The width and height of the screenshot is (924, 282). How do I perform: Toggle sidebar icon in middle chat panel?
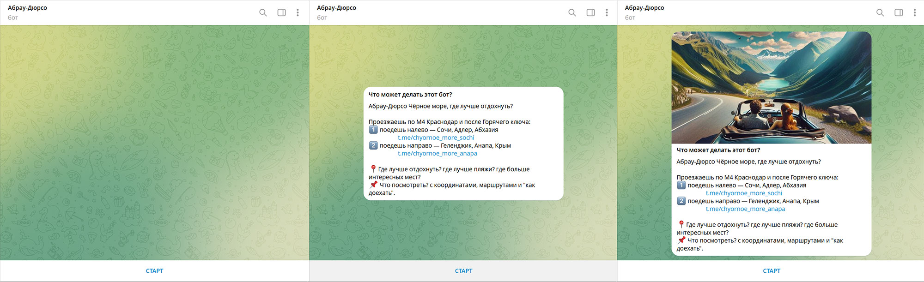[590, 12]
